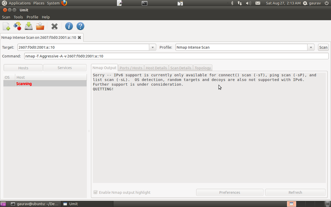The image size is (331, 207).
Task: Switch to the gaurav@ubuntu terminal taskbar item
Action: coord(35,204)
